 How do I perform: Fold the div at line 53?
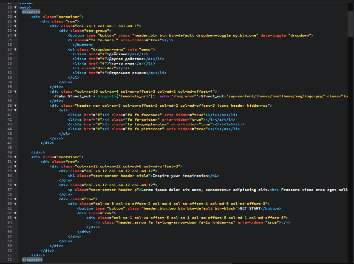point(15,171)
